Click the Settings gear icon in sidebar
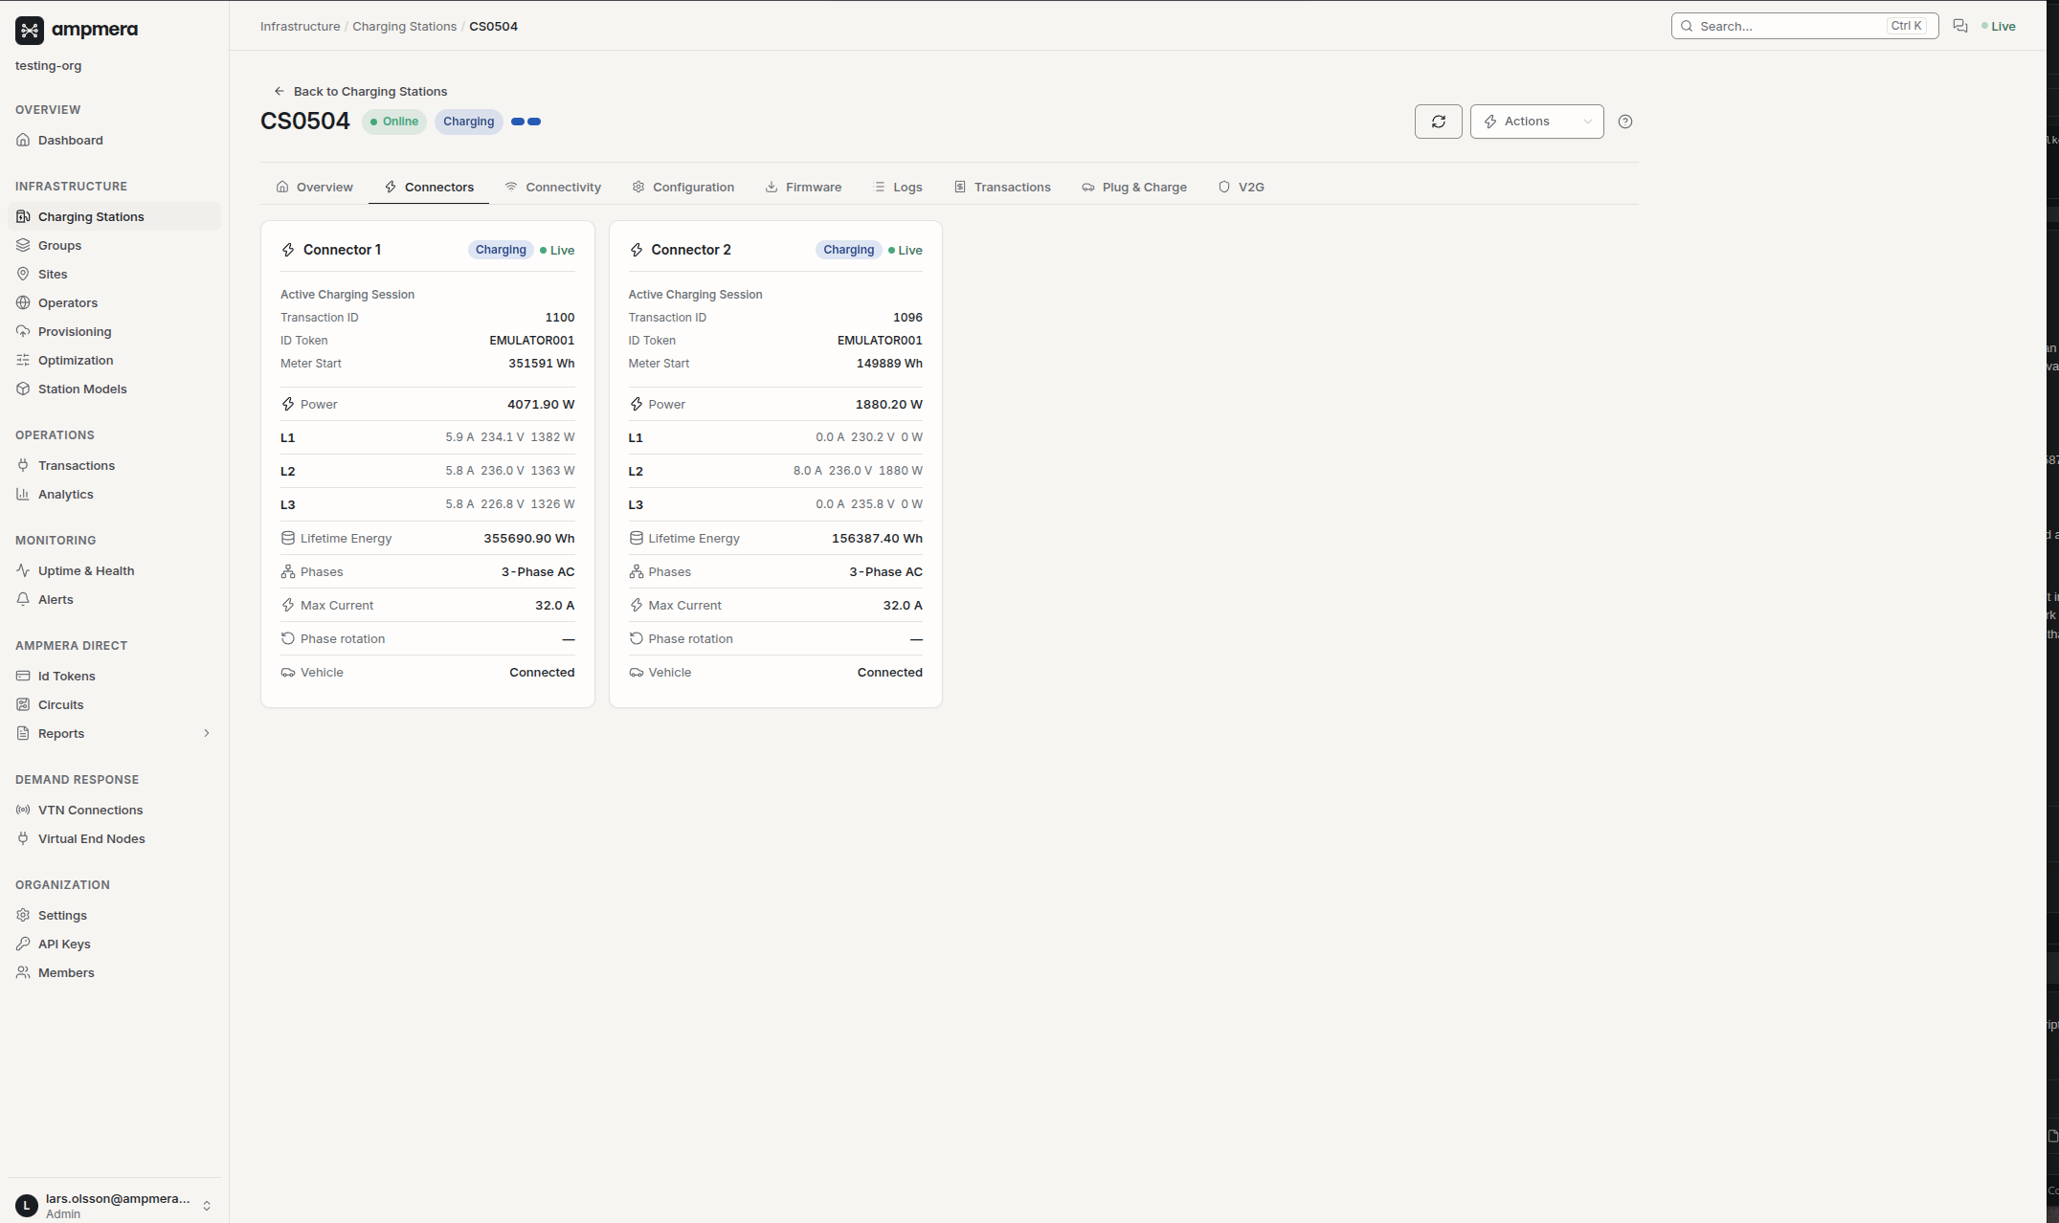The height and width of the screenshot is (1223, 2059). click(23, 915)
